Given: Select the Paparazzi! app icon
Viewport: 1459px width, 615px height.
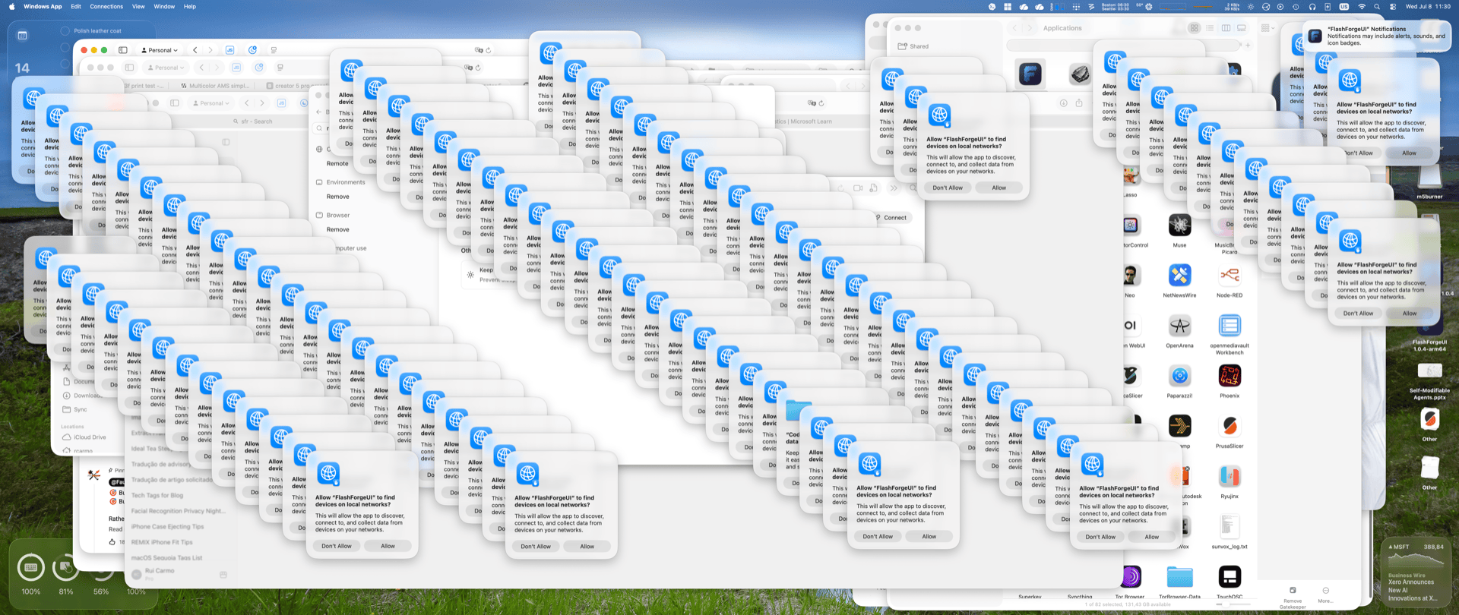Looking at the screenshot, I should pos(1179,376).
